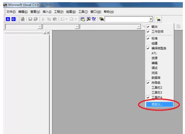Uncheck 工作空间 in the toolbar menu
This screenshot has width=185, height=134.
pos(159,32)
